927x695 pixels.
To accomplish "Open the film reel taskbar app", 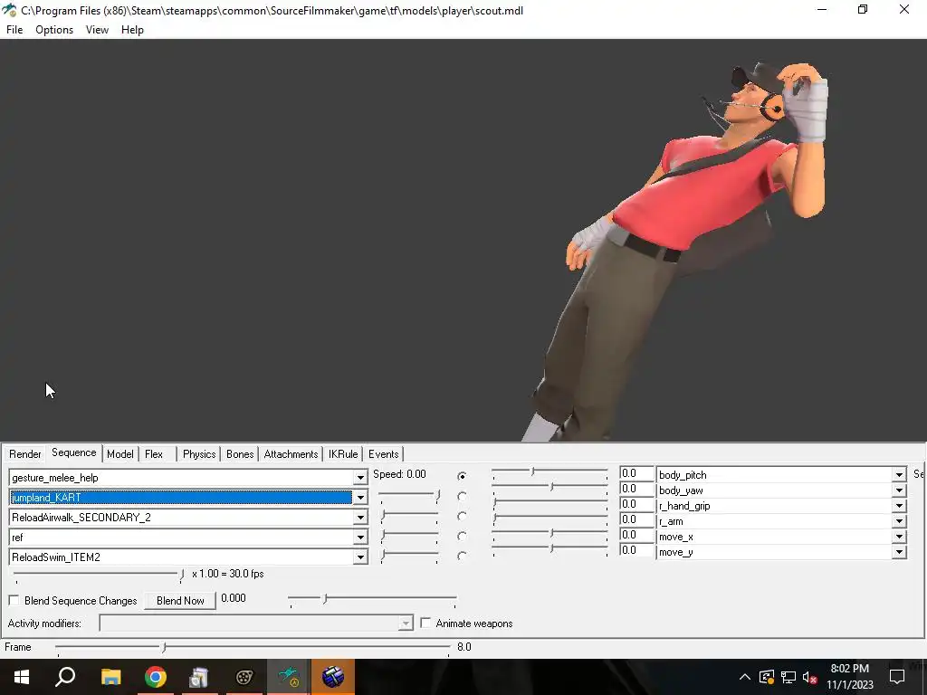I will click(244, 677).
